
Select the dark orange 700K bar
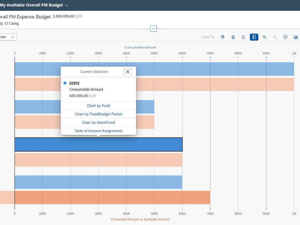[112, 197]
